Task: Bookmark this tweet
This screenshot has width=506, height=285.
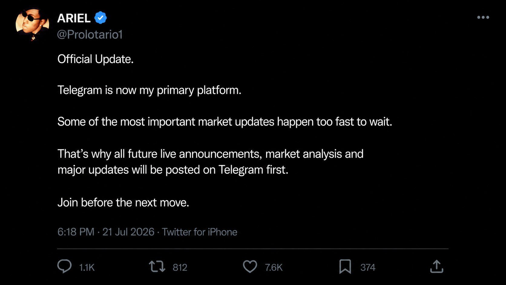Action: [x=345, y=267]
